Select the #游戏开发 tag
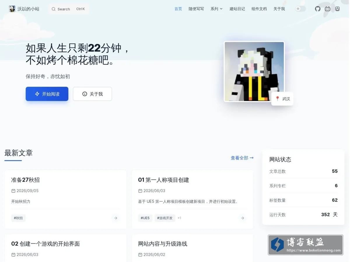Image resolution: width=350 pixels, height=262 pixels. [x=165, y=218]
